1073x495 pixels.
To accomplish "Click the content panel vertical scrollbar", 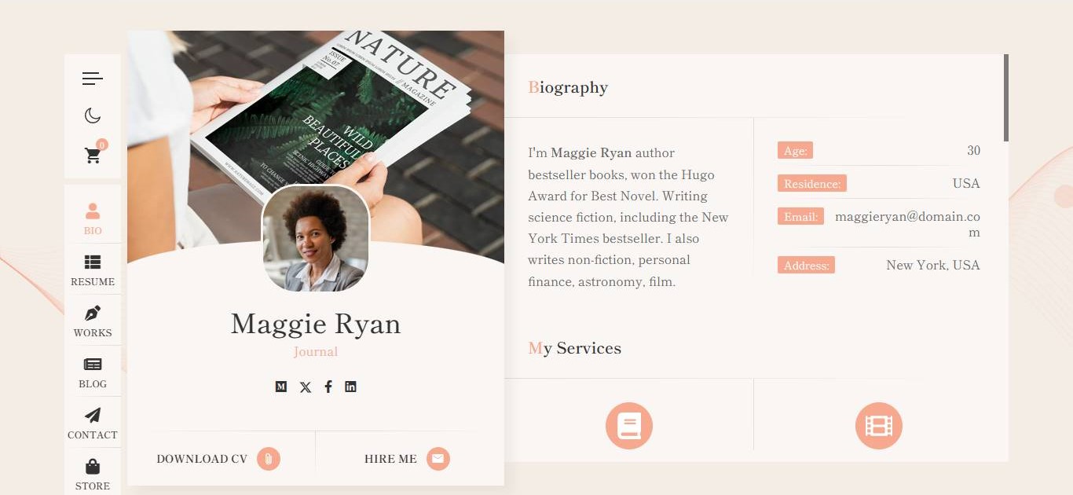I will (1006, 97).
